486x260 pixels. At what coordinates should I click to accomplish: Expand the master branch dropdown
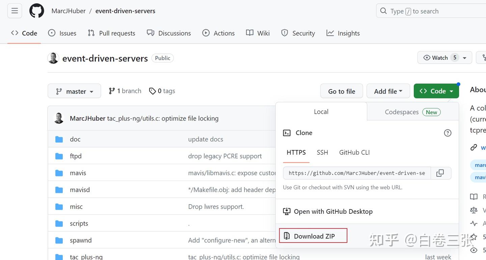coord(74,91)
